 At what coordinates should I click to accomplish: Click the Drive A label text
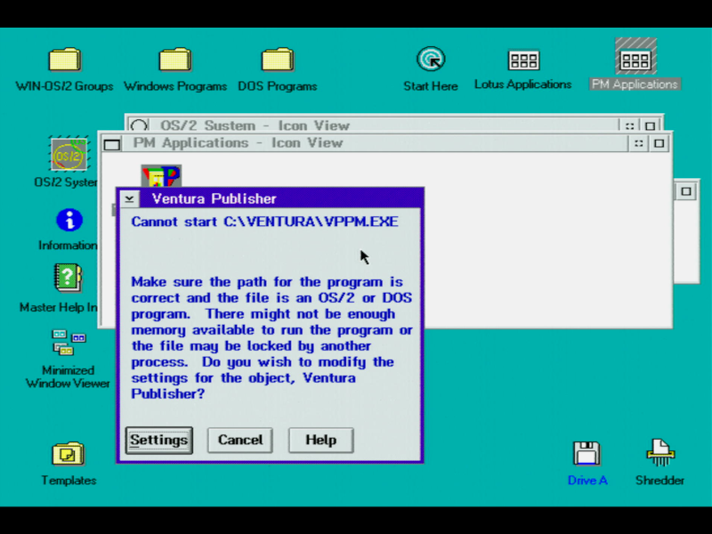[x=587, y=481]
